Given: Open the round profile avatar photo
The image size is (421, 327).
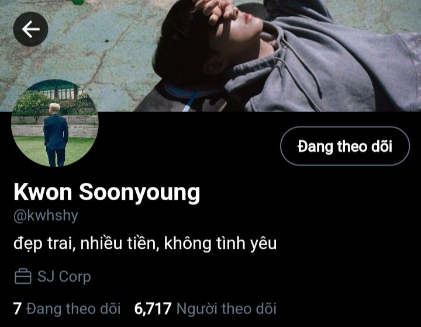Looking at the screenshot, I should (x=55, y=123).
